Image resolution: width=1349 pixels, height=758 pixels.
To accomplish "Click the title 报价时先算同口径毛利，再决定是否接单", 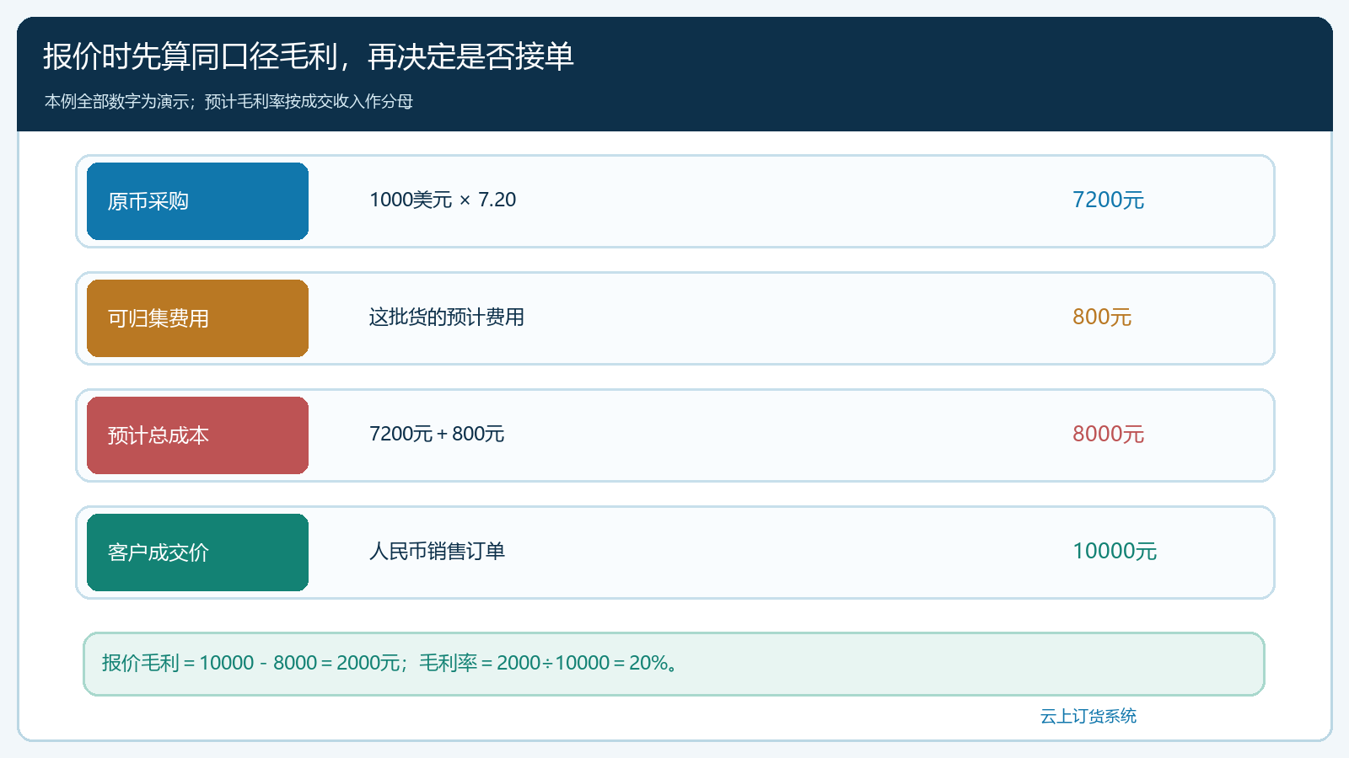I will pyautogui.click(x=309, y=57).
